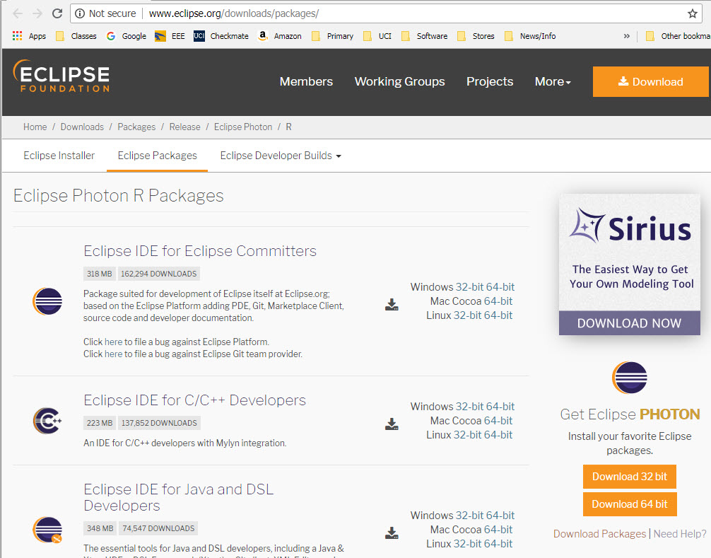711x558 pixels.
Task: Click the Java and DSL package logo
Action: pyautogui.click(x=47, y=530)
